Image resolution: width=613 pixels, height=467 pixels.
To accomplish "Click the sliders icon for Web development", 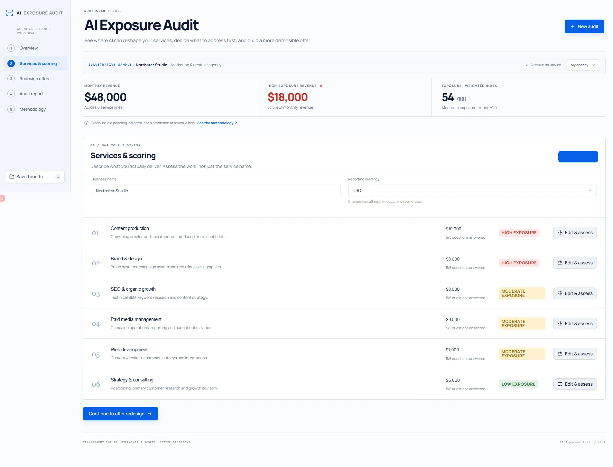I will (560, 354).
